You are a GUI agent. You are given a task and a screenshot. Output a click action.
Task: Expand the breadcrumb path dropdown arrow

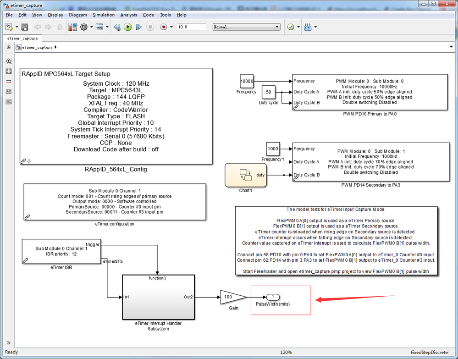[451, 47]
